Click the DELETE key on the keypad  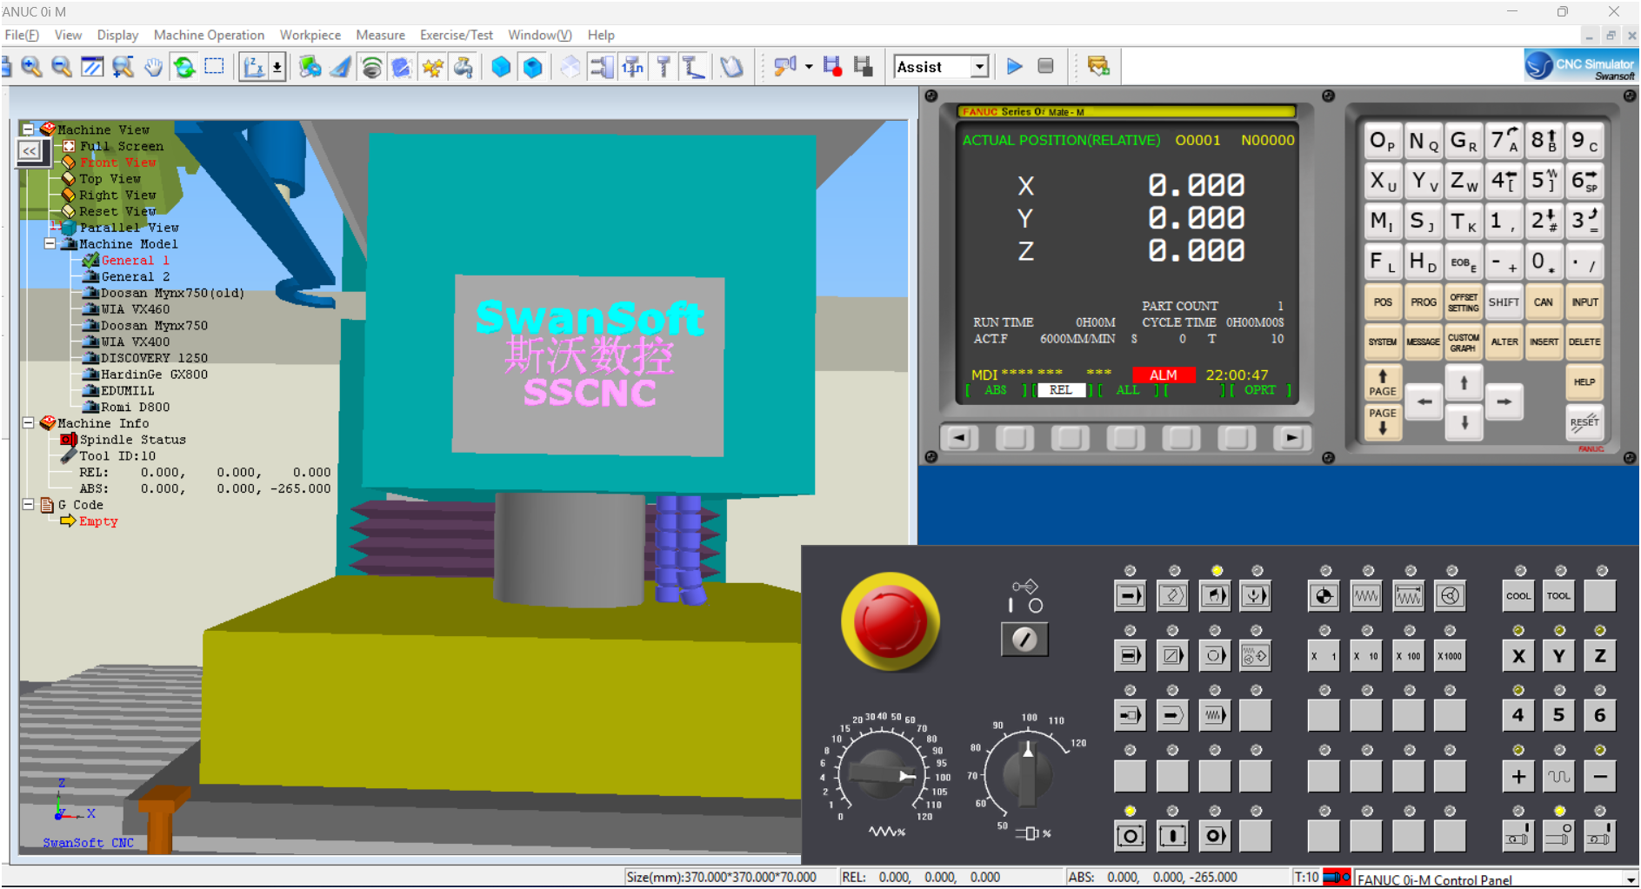pos(1584,342)
